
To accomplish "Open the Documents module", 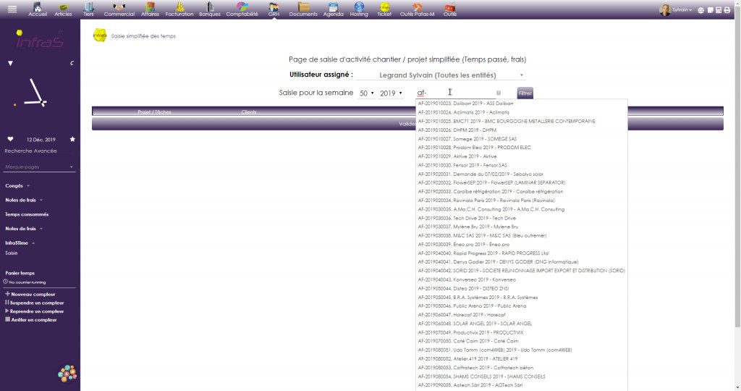I will pyautogui.click(x=303, y=9).
